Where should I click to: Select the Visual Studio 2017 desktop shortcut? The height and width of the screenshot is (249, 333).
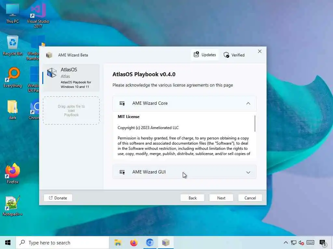38,16
